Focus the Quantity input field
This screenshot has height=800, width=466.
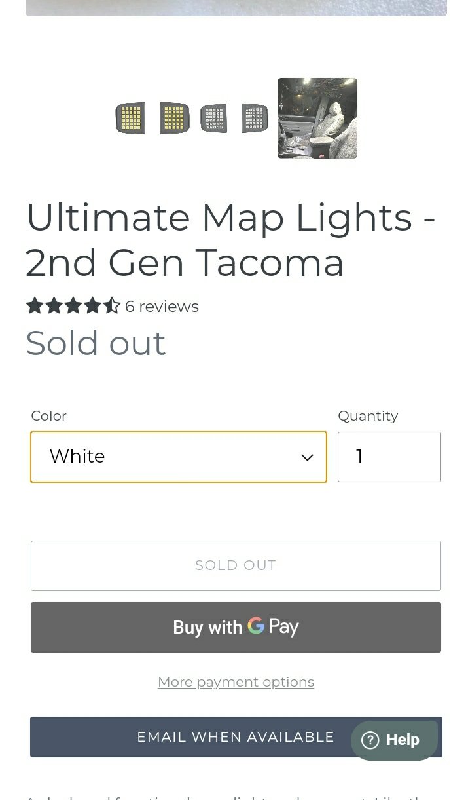click(389, 457)
